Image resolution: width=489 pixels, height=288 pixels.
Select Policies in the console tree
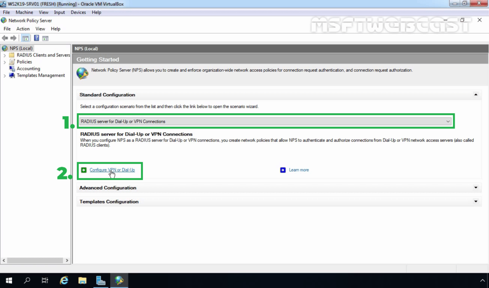click(24, 62)
